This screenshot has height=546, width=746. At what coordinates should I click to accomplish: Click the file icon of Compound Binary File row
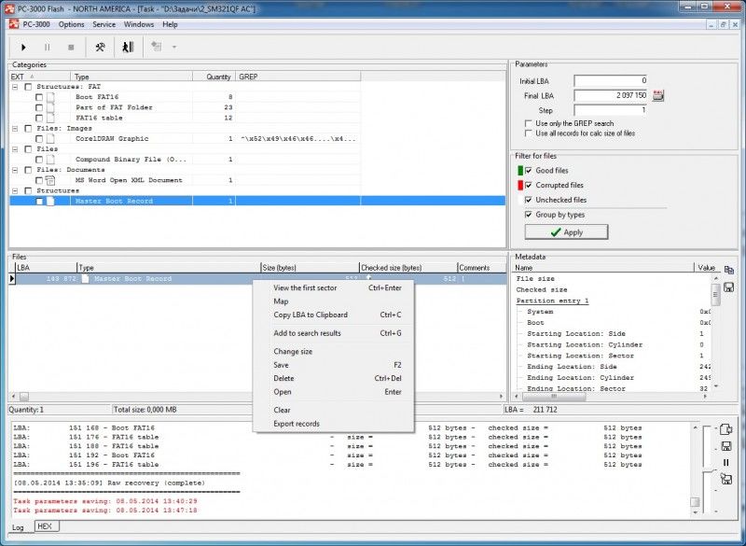pos(50,160)
